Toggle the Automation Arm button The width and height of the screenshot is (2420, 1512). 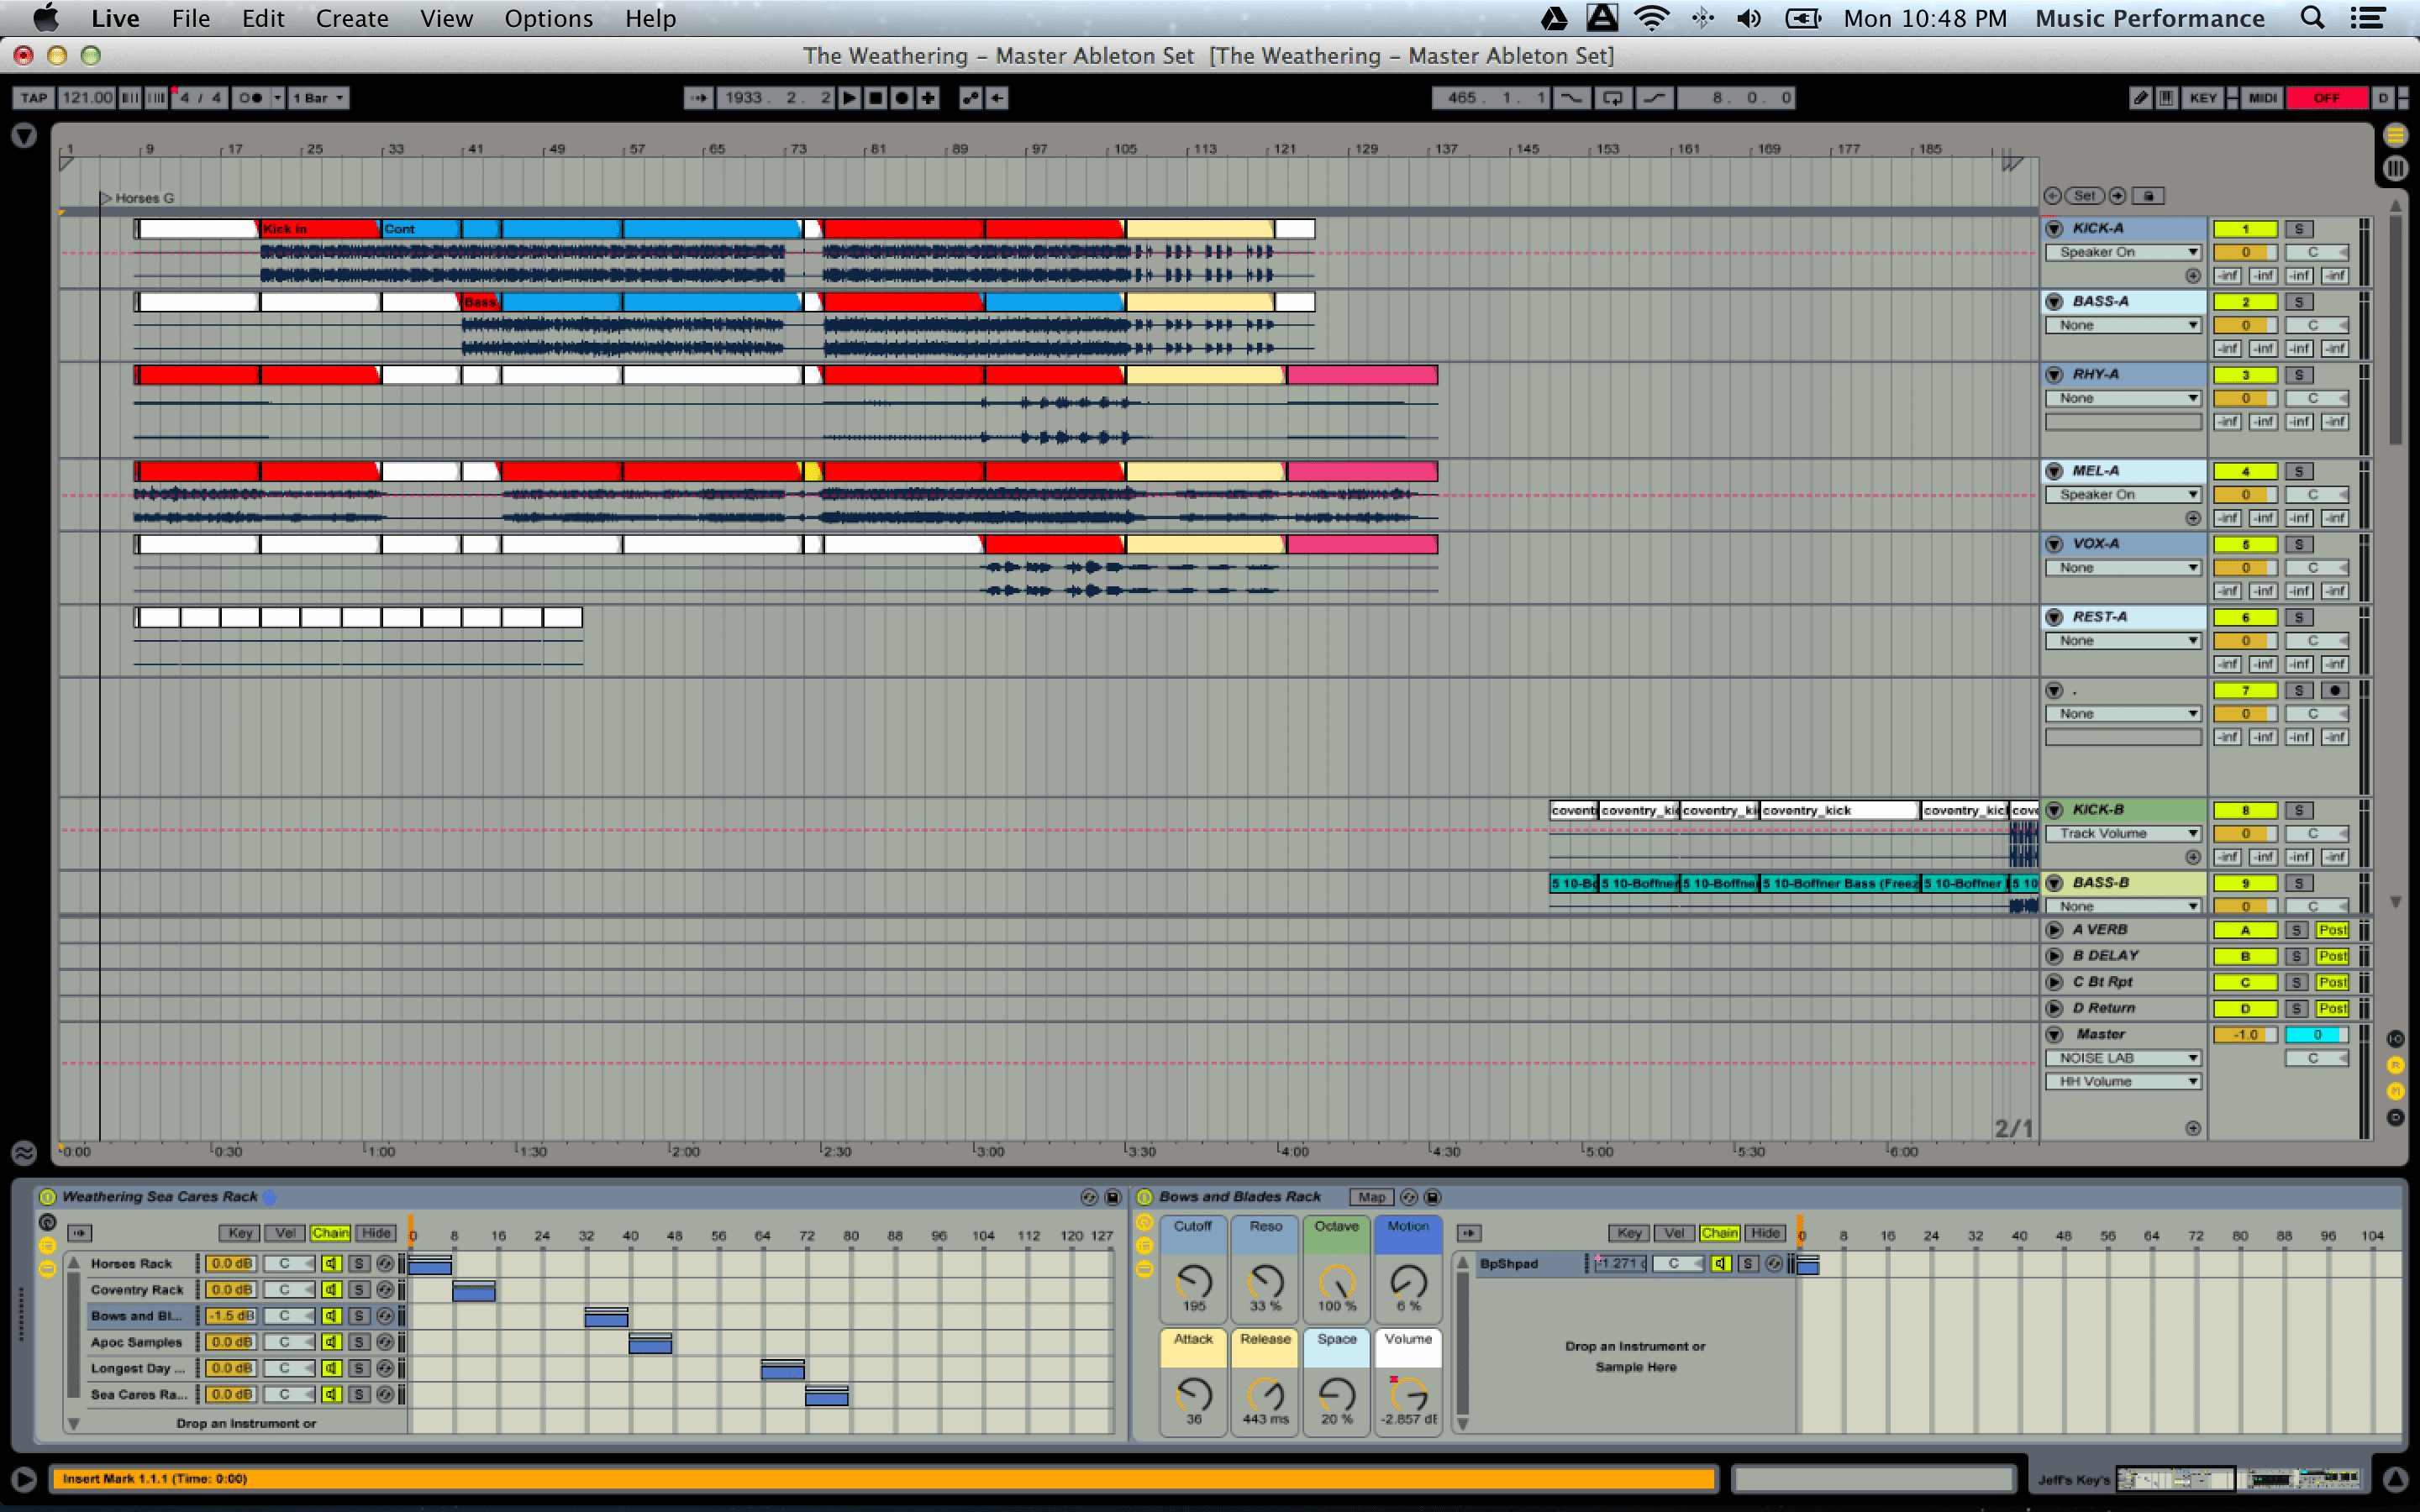point(970,97)
